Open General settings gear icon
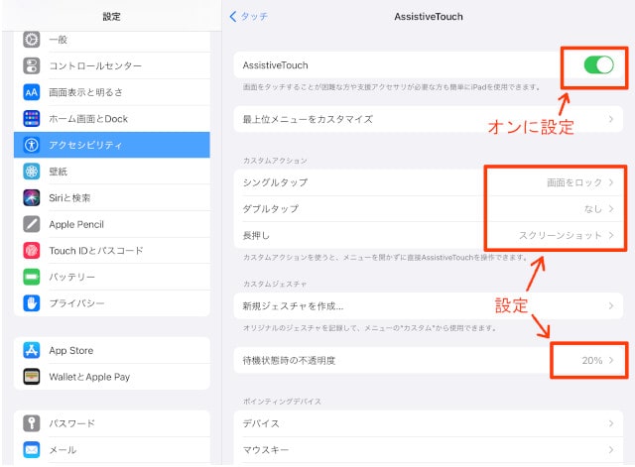Screen dimensions: 635x467 tap(31, 40)
